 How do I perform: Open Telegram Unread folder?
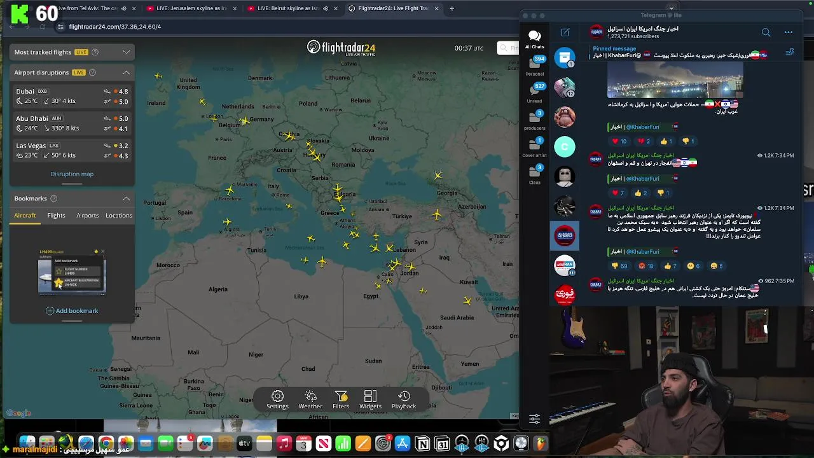tap(534, 93)
